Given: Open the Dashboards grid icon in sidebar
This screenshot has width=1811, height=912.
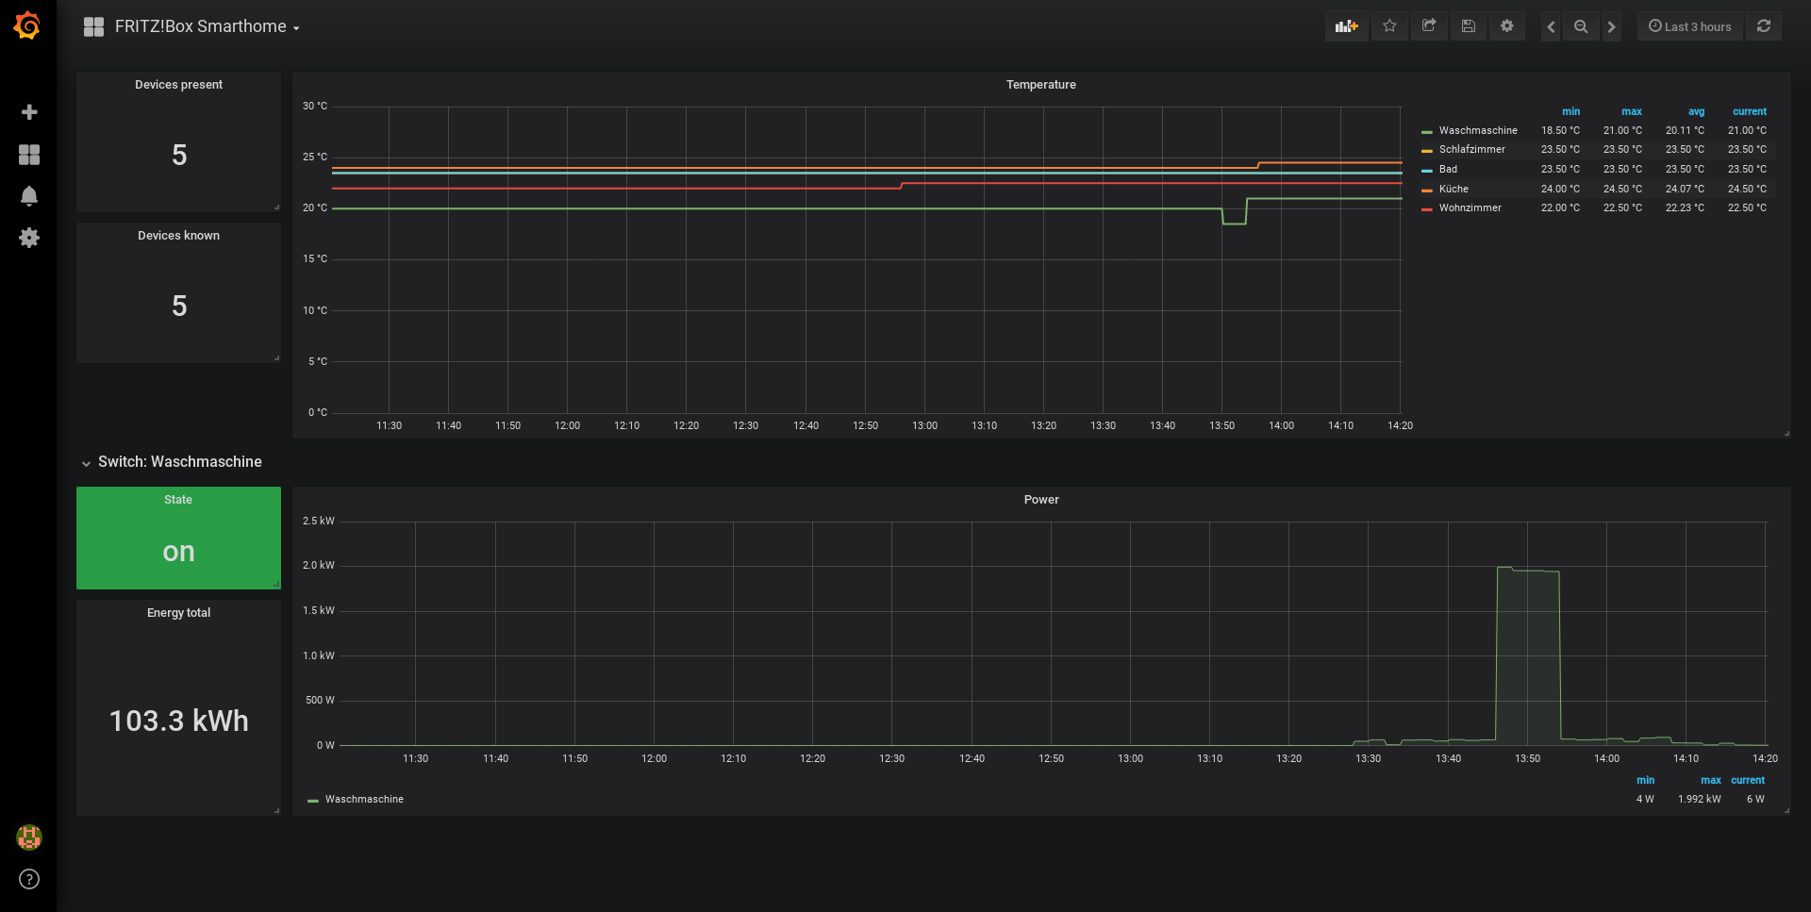Looking at the screenshot, I should (29, 155).
